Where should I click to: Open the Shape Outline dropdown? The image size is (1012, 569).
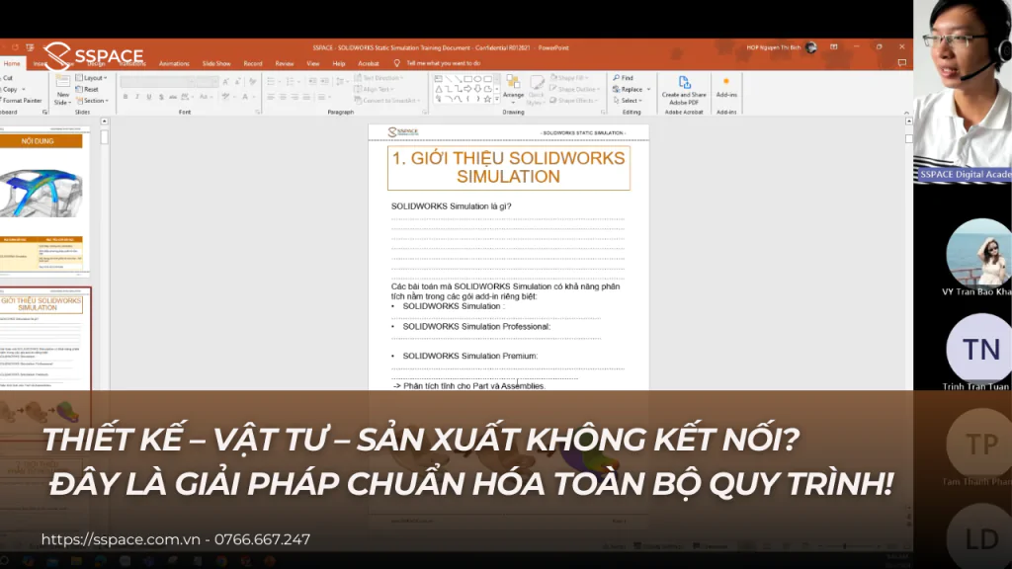coord(574,90)
